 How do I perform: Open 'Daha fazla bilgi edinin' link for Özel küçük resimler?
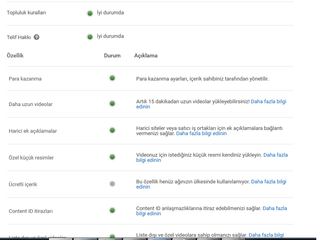click(276, 155)
